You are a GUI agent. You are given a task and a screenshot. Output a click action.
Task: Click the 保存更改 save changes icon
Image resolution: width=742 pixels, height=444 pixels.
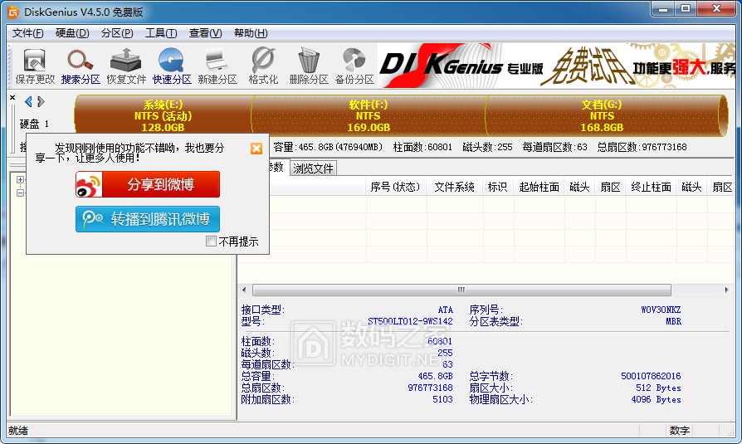click(35, 66)
